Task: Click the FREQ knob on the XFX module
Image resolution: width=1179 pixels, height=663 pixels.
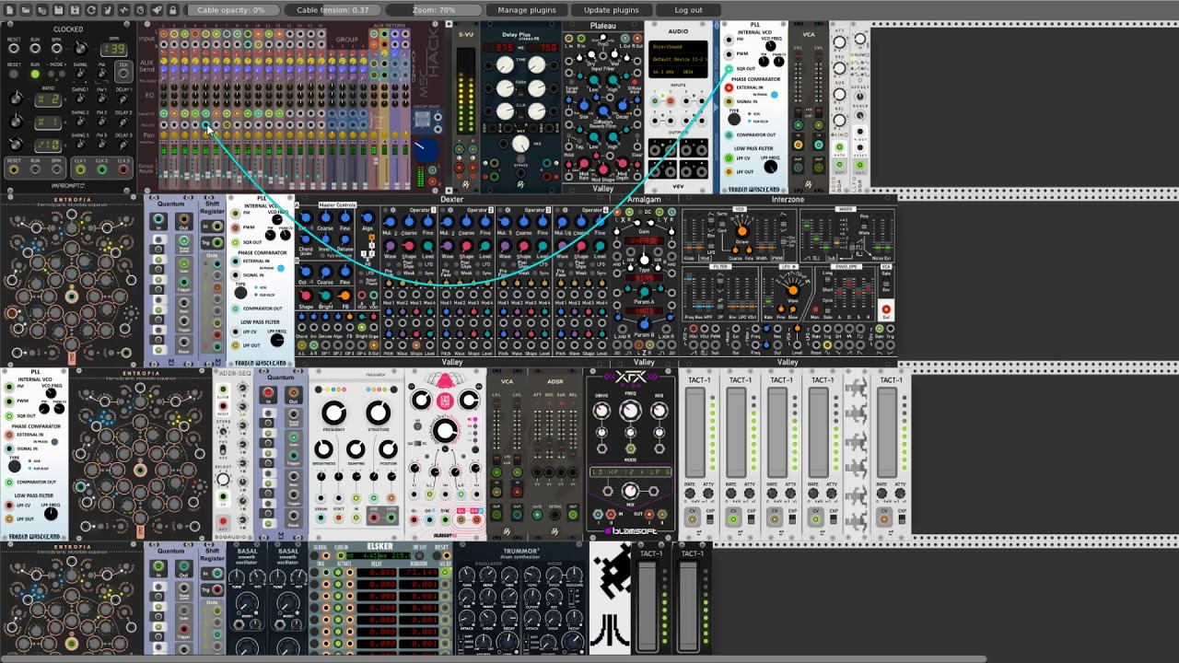Action: click(631, 412)
